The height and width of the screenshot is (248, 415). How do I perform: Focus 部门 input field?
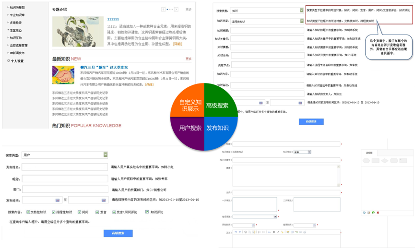point(65,189)
